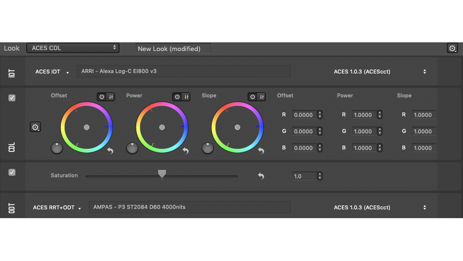Viewport: 463px width, 261px height.
Task: Click the center dot of Offset wheel
Action: click(87, 127)
